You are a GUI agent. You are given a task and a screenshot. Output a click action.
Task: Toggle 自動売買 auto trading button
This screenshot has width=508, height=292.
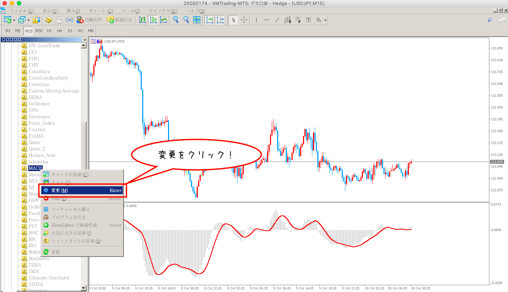tap(89, 20)
